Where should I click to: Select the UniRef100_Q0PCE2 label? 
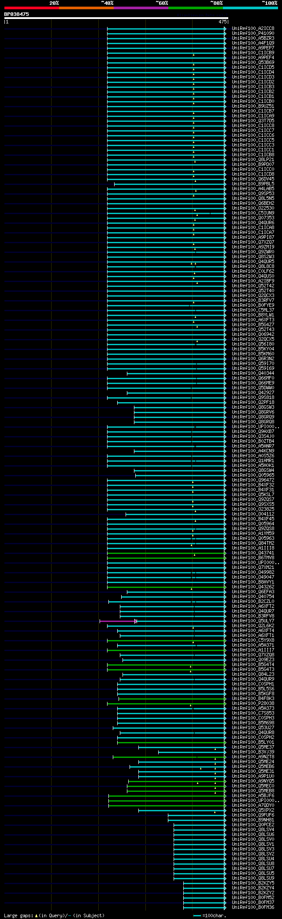click(253, 825)
